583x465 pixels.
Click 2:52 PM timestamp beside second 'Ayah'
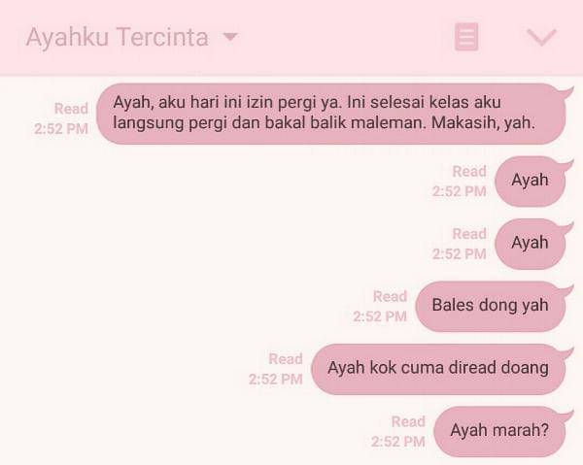(x=460, y=254)
